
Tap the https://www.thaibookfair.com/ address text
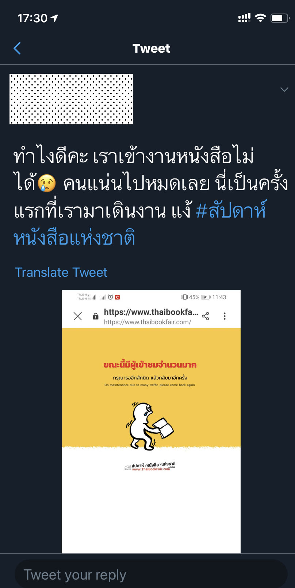pyautogui.click(x=147, y=322)
